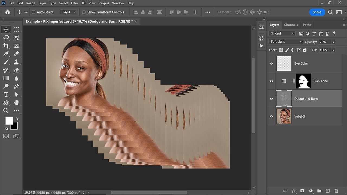Select the Crop tool

[6, 46]
